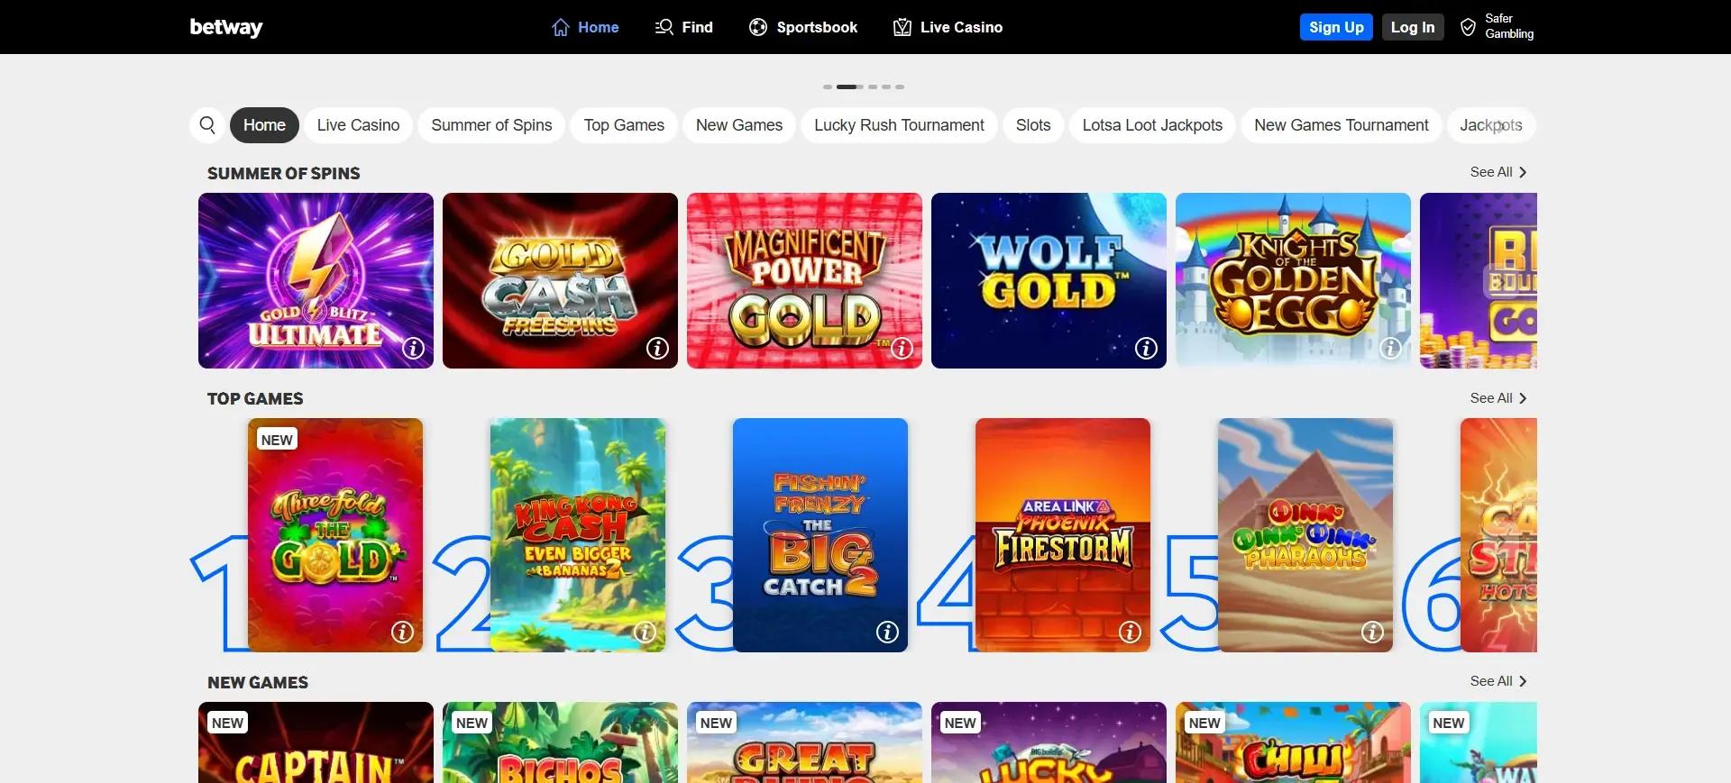See All Summer of Spins games
1731x783 pixels.
1498,172
